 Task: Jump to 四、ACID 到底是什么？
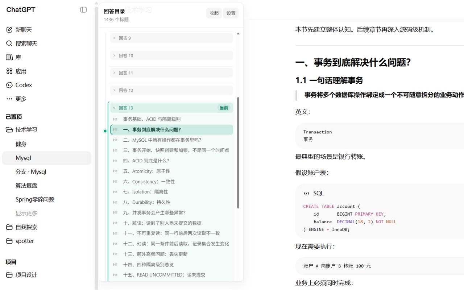click(172, 161)
